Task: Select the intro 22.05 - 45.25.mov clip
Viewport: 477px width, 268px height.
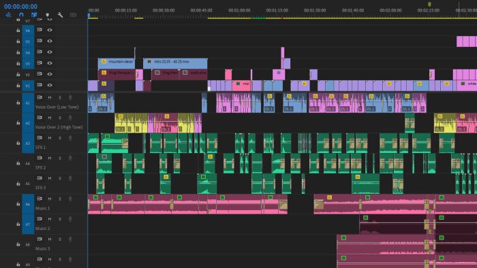Action: coord(175,63)
